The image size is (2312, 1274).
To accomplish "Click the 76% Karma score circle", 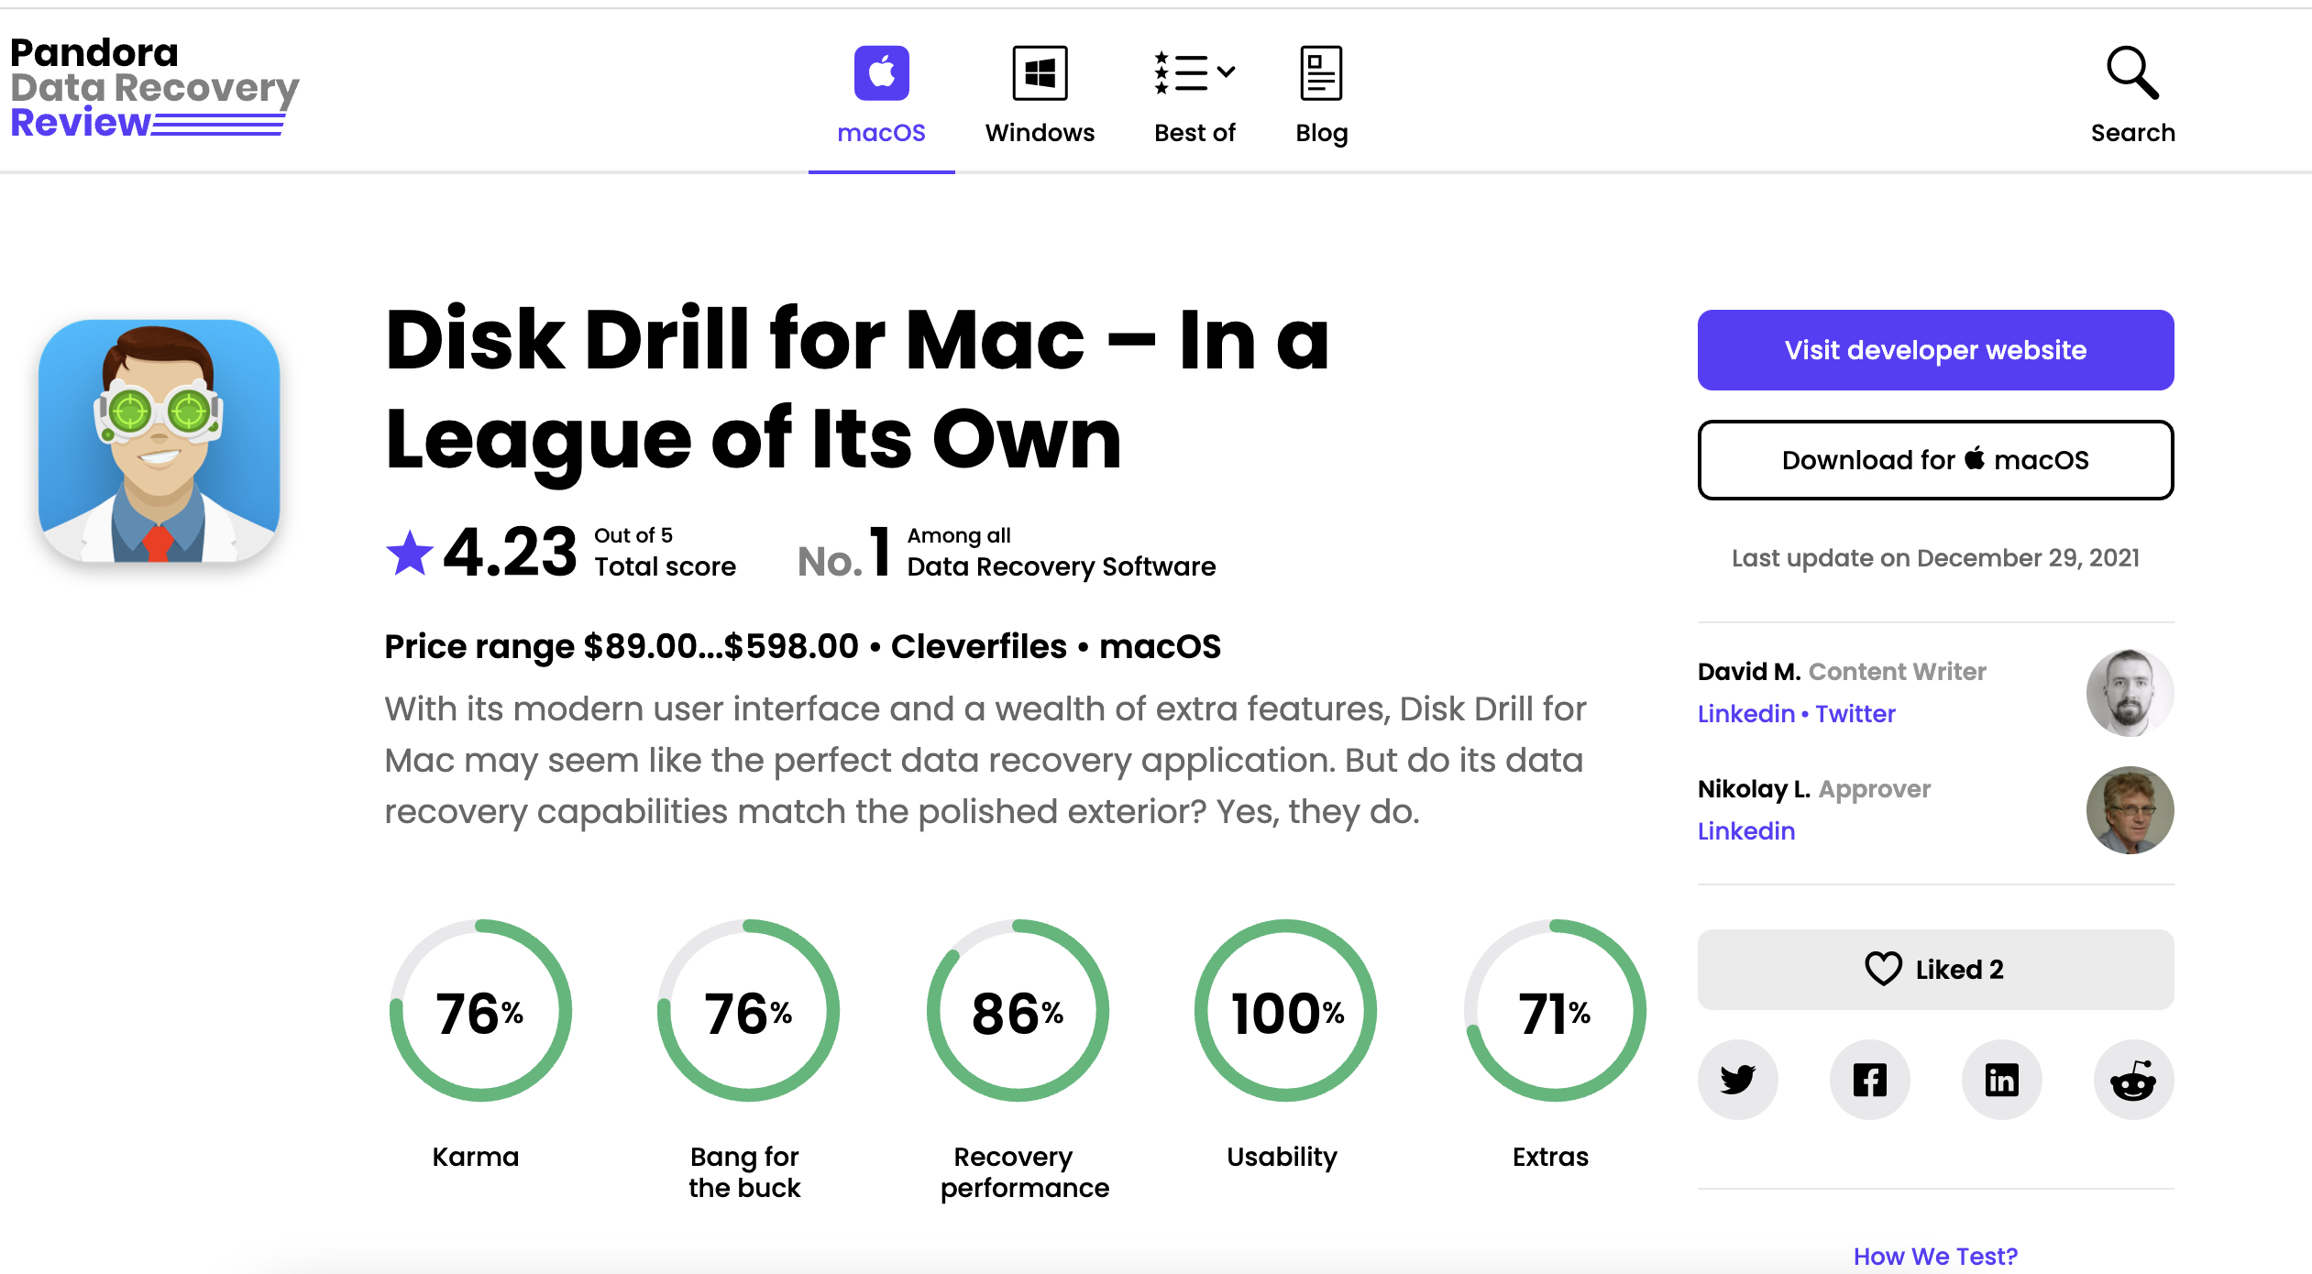I will click(x=480, y=1011).
